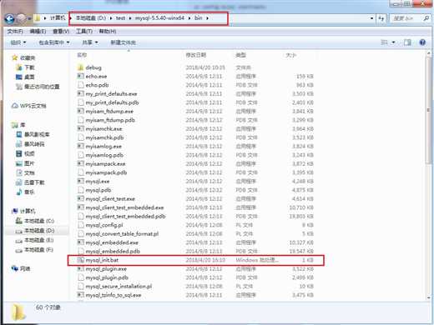Open the 编辑(E) menu
Screen dimensions: 434x325
click(x=38, y=32)
